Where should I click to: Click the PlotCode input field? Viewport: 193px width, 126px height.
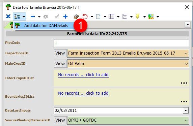(121, 43)
